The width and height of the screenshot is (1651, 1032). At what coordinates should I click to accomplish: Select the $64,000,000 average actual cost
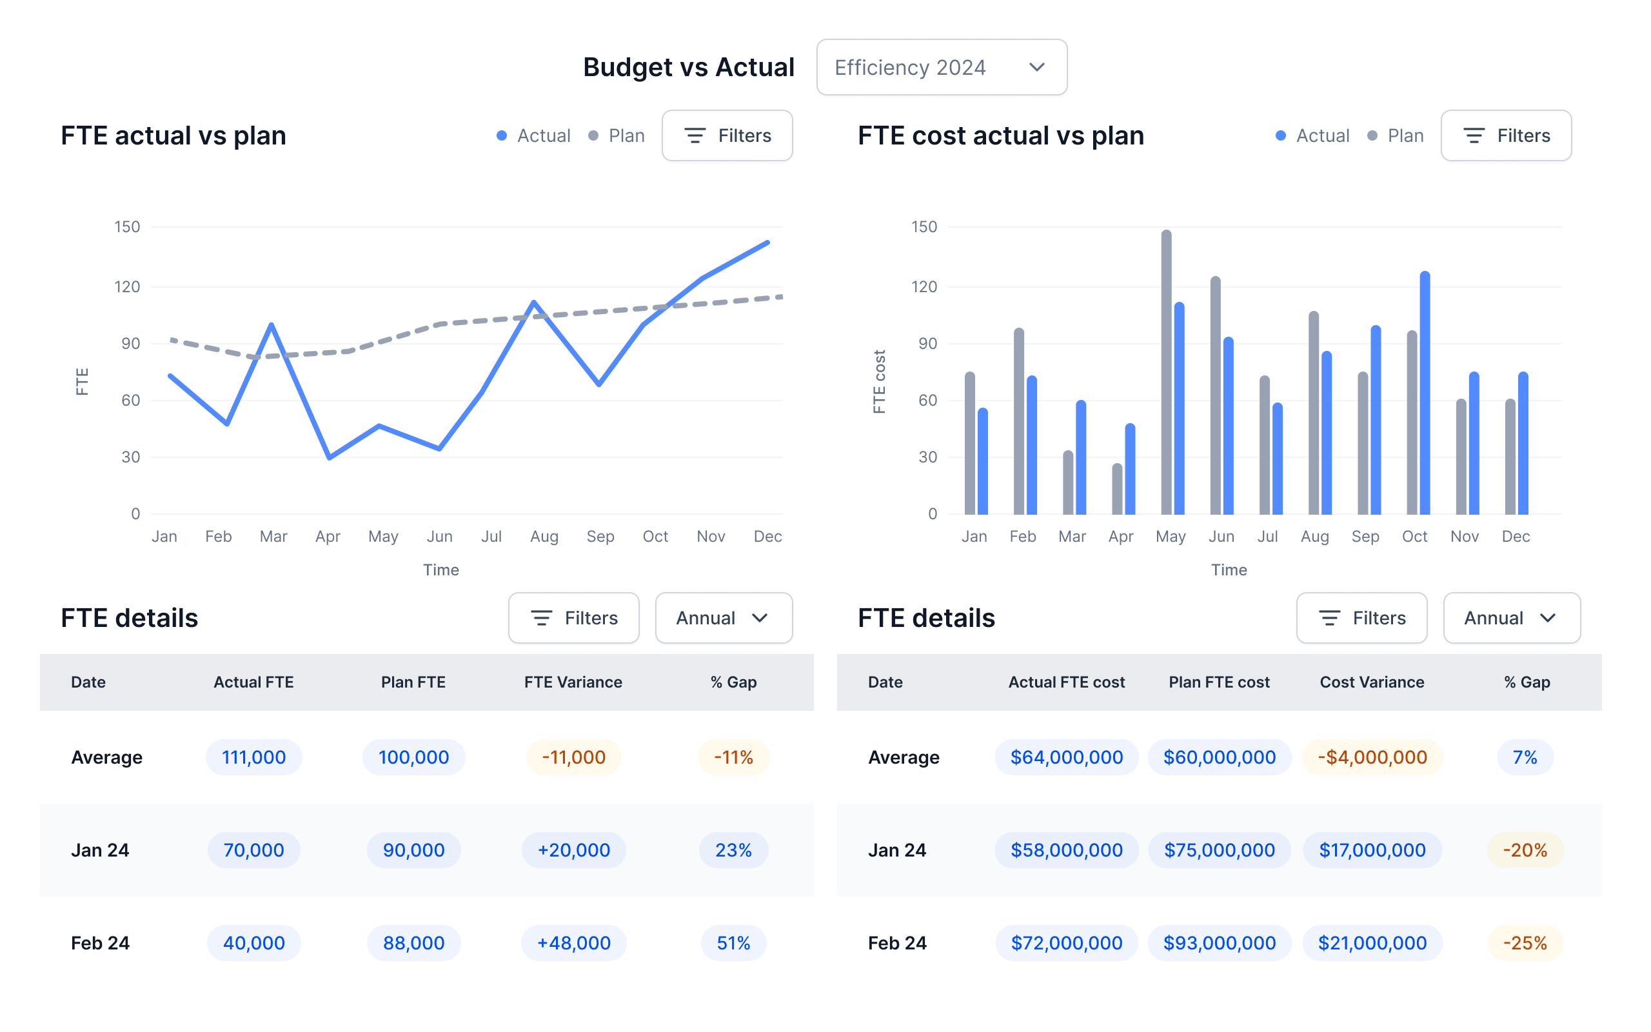pyautogui.click(x=1066, y=757)
